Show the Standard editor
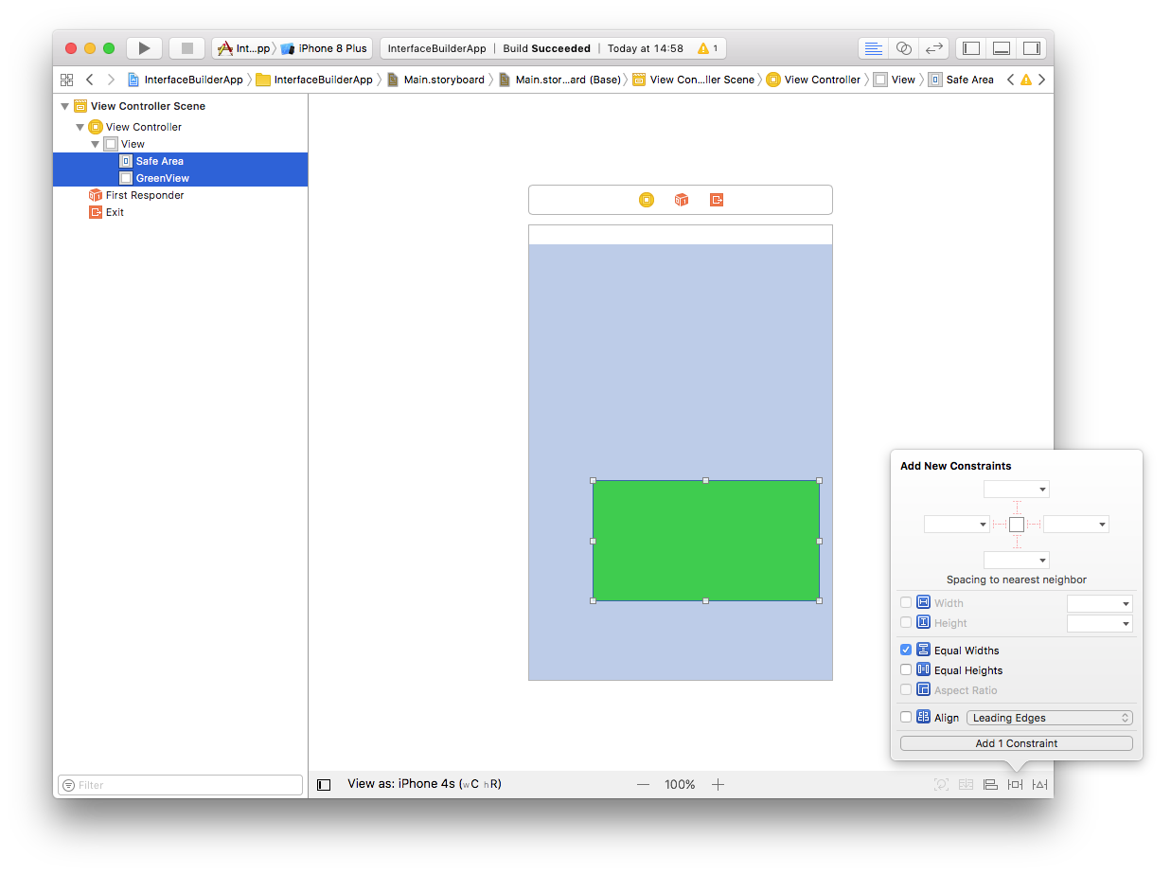The image size is (1171, 874). click(x=873, y=48)
